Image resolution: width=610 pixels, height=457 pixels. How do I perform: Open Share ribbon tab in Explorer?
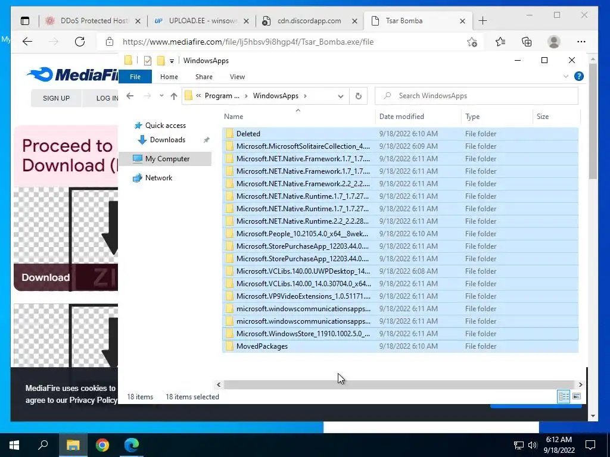point(204,77)
